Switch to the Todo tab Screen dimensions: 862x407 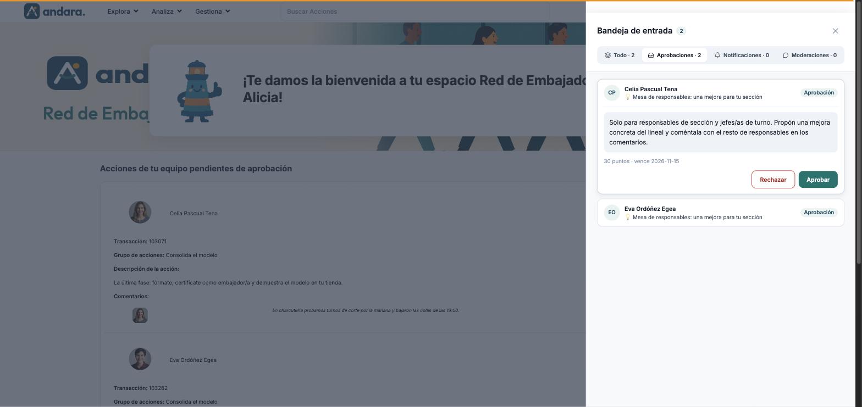pos(620,55)
